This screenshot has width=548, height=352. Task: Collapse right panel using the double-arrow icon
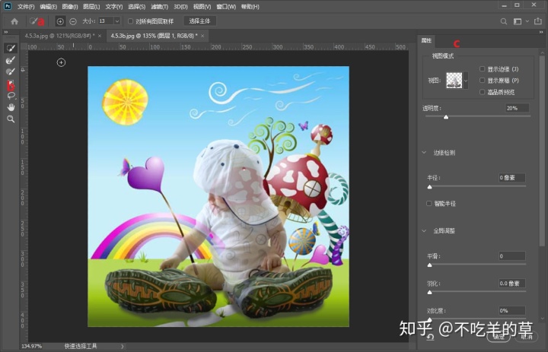click(541, 32)
